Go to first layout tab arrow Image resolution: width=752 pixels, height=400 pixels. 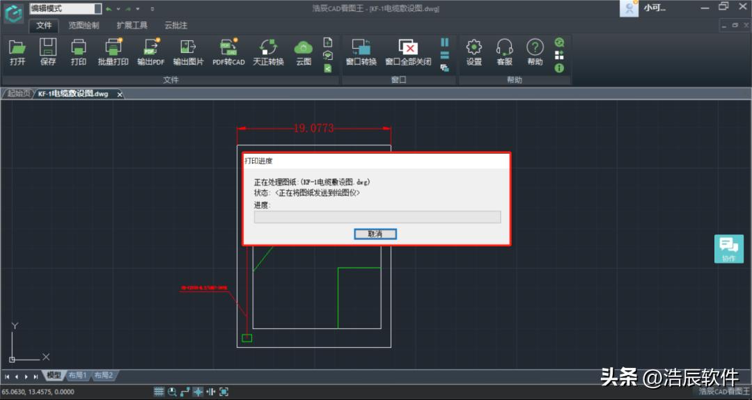coord(7,376)
